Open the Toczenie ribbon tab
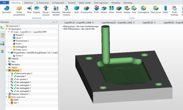The image size is (183, 110). point(72,3)
